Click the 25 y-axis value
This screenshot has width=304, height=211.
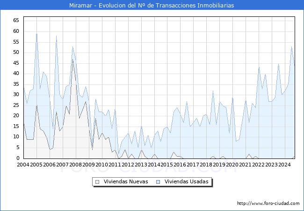tap(16, 105)
